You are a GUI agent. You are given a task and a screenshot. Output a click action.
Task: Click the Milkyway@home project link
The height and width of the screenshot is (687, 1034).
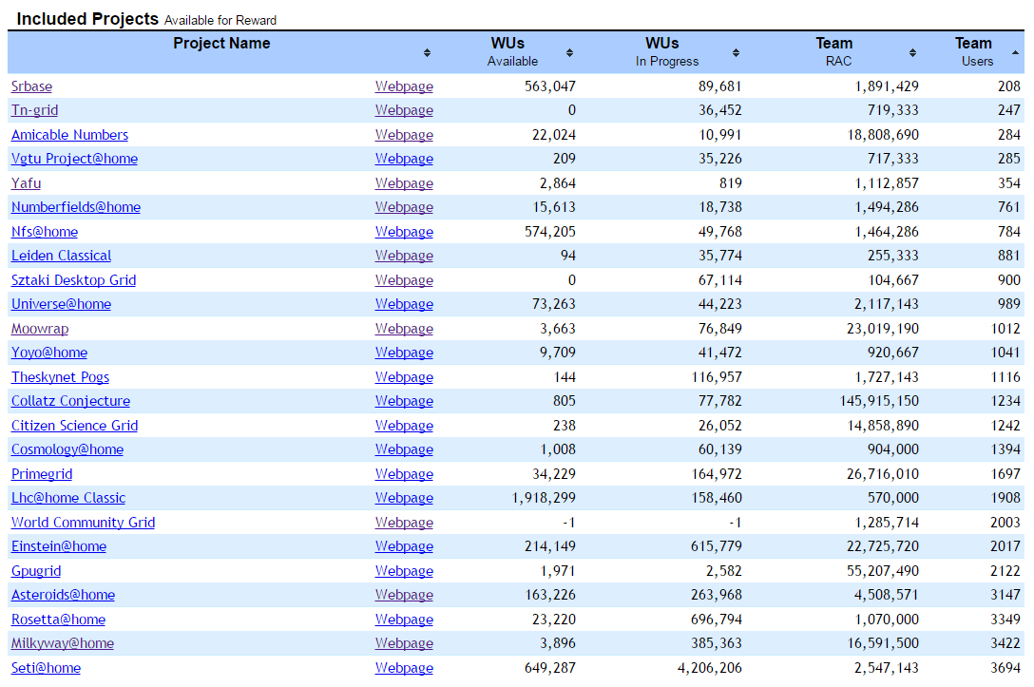(x=63, y=643)
